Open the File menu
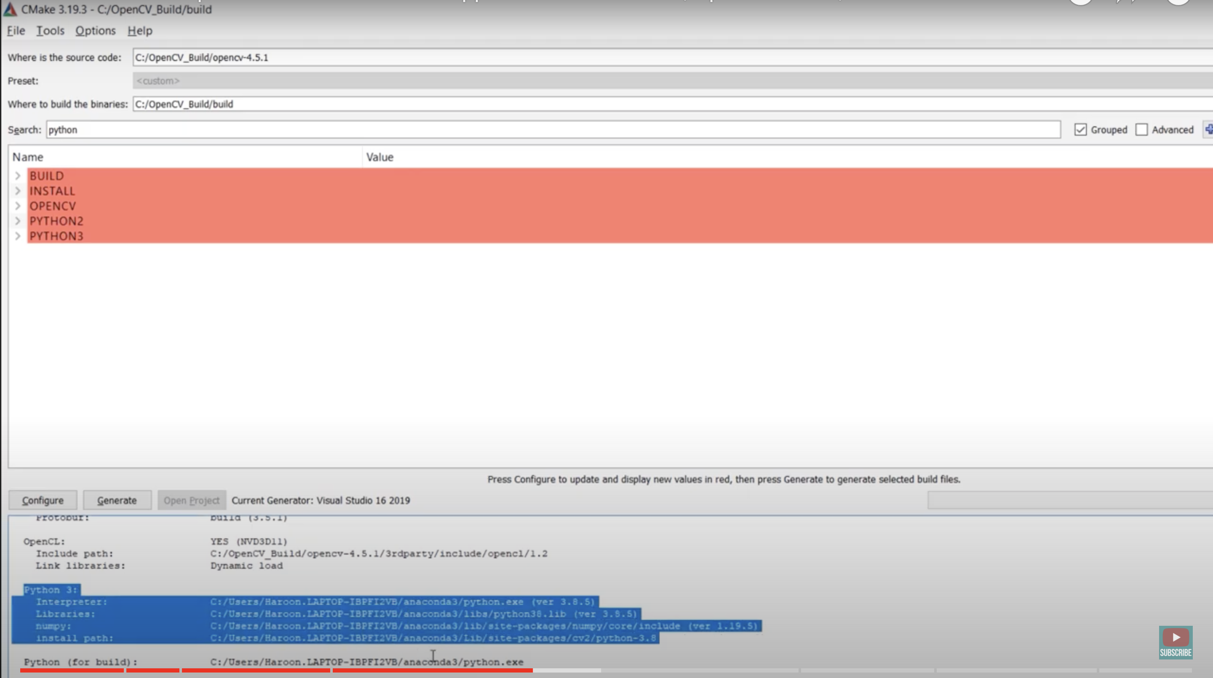The image size is (1213, 678). [x=16, y=31]
